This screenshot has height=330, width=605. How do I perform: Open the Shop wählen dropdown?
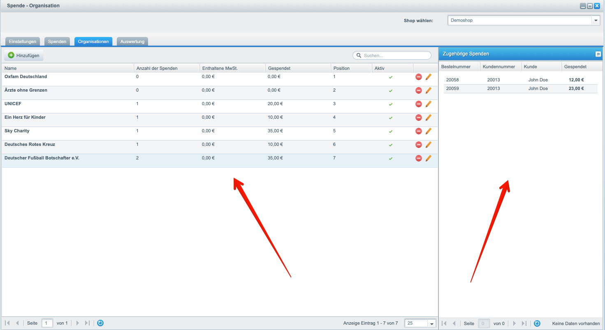click(x=596, y=20)
